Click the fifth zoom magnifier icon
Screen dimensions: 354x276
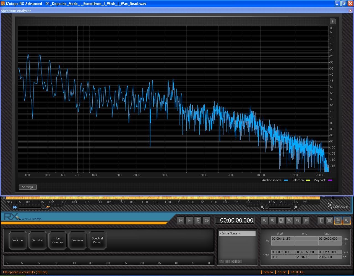click(x=298, y=220)
